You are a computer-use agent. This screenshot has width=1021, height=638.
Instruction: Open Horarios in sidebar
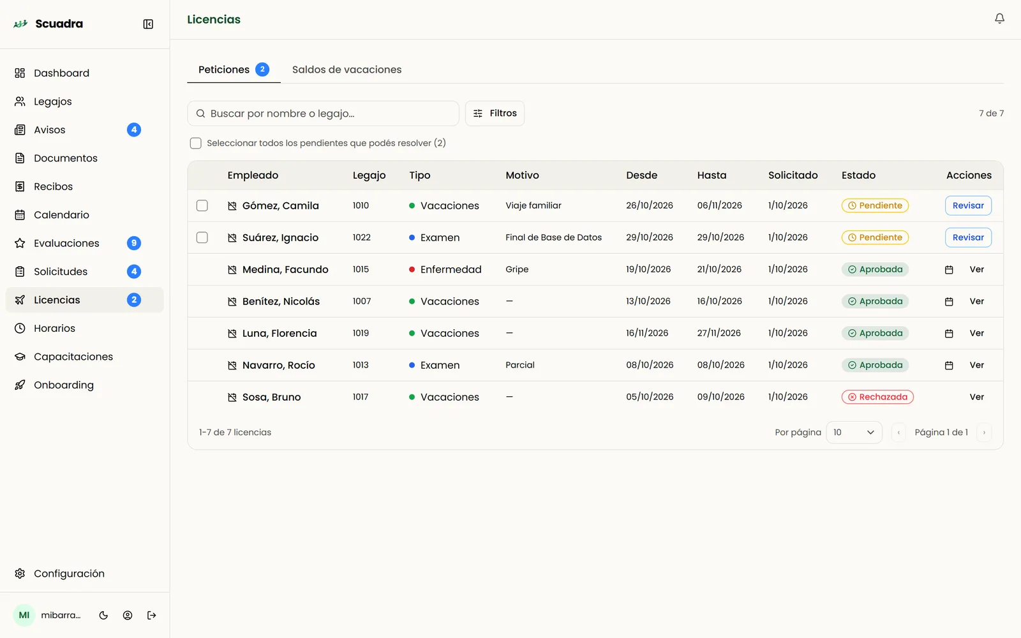point(84,328)
